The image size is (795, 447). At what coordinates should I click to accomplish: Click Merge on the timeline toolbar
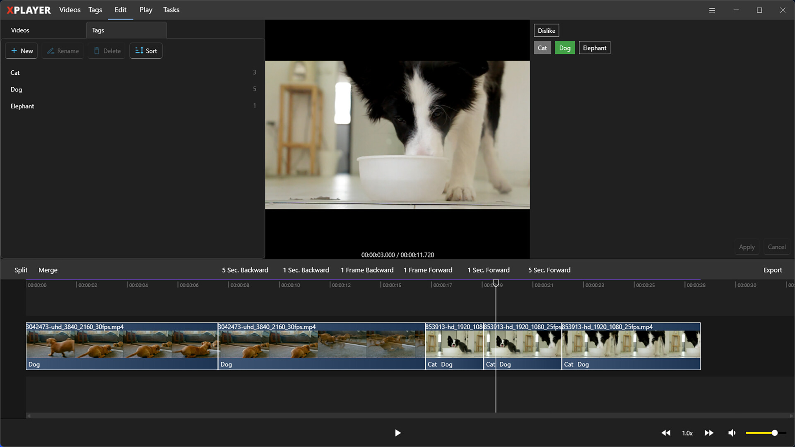(48, 270)
